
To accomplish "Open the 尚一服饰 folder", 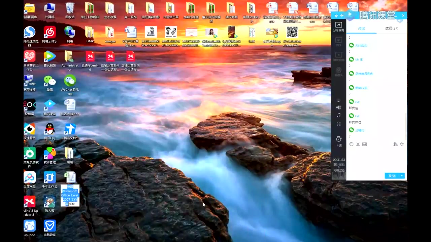I will click(x=130, y=10).
